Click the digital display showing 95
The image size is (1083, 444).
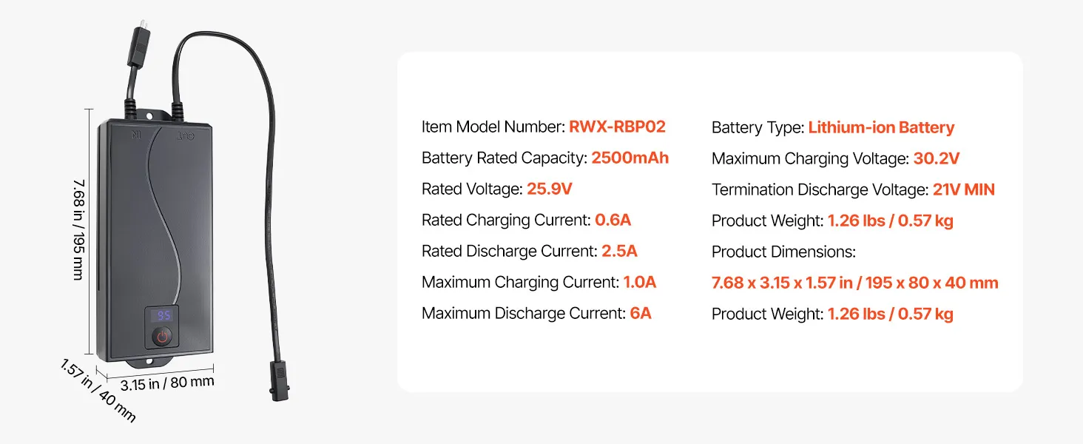coord(161,316)
